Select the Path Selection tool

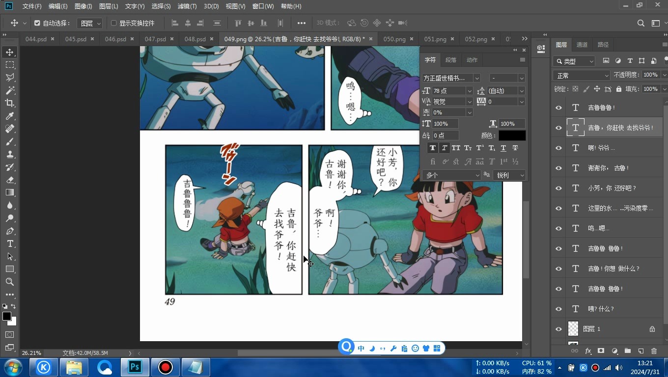point(10,256)
